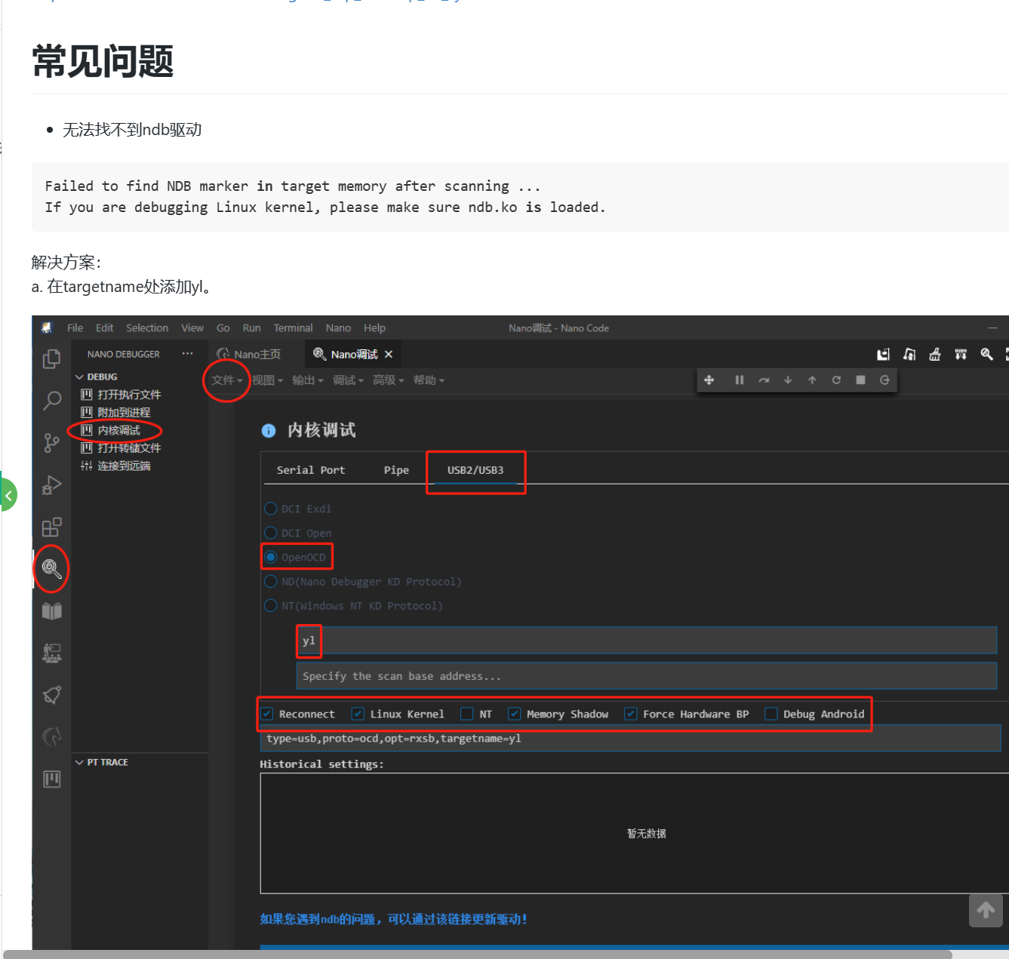Open the Run menu
This screenshot has width=1009, height=959.
251,328
